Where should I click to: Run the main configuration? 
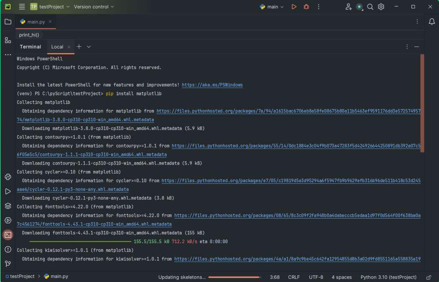[x=294, y=7]
